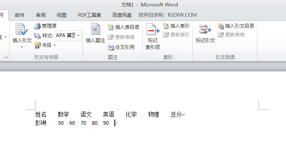Click the word 化学 in document
The image size is (286, 150).
131,114
